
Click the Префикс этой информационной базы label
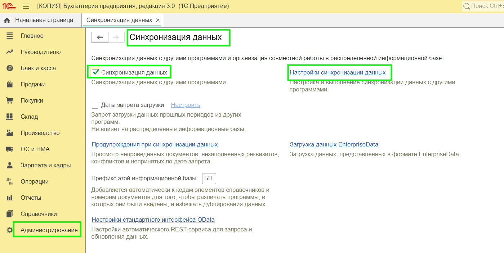pos(145,179)
